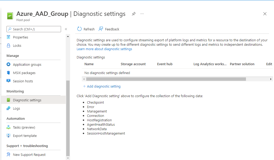Click the Application groups icon
The height and width of the screenshot is (160, 274).
pyautogui.click(x=8, y=64)
